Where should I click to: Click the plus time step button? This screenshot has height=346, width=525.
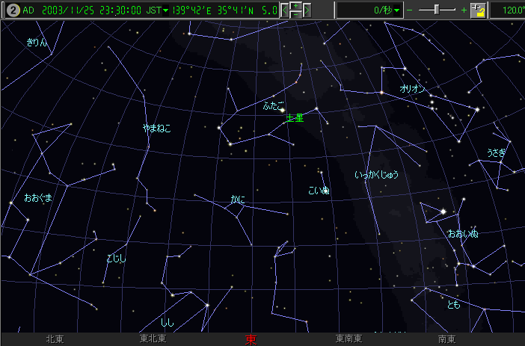pyautogui.click(x=296, y=6)
